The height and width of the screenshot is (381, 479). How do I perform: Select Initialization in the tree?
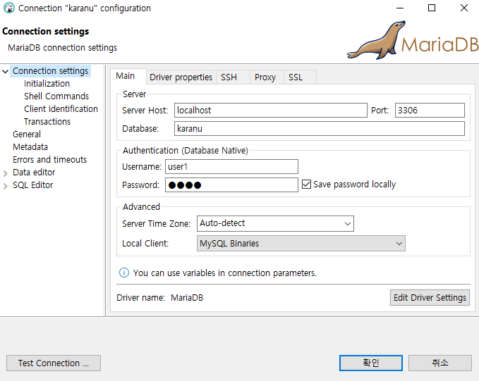47,84
